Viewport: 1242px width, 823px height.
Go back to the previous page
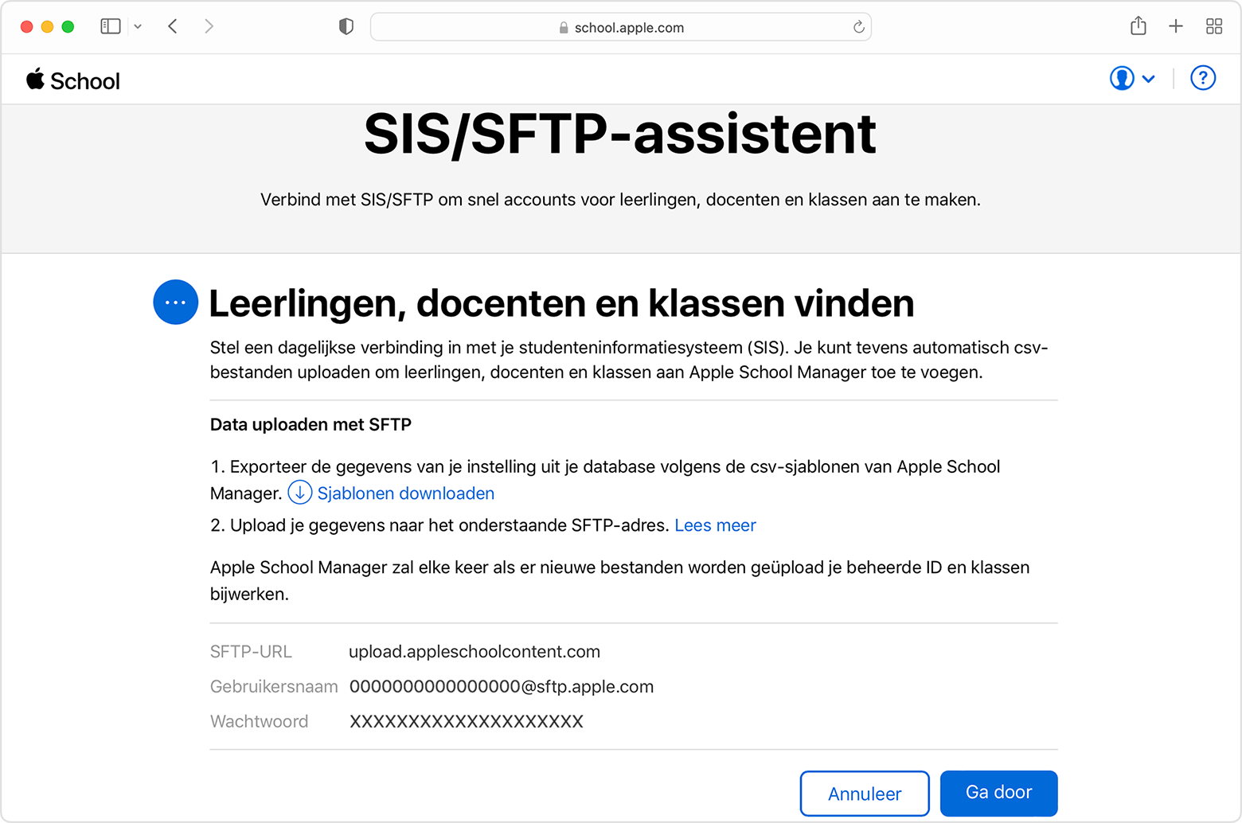pos(173,26)
